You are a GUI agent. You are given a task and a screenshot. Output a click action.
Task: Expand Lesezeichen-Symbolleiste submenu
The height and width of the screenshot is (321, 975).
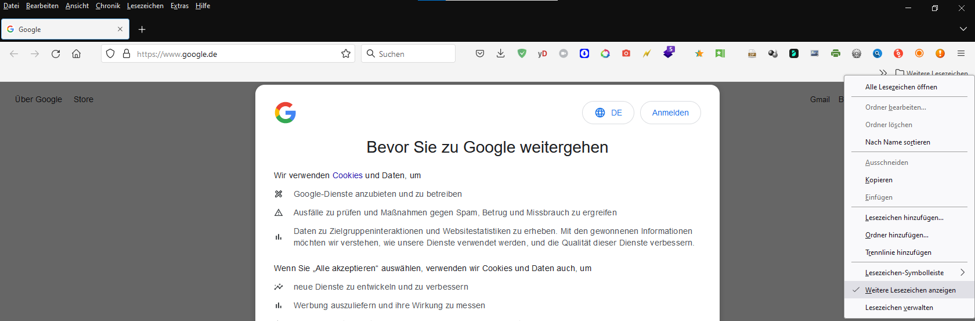pos(909,273)
